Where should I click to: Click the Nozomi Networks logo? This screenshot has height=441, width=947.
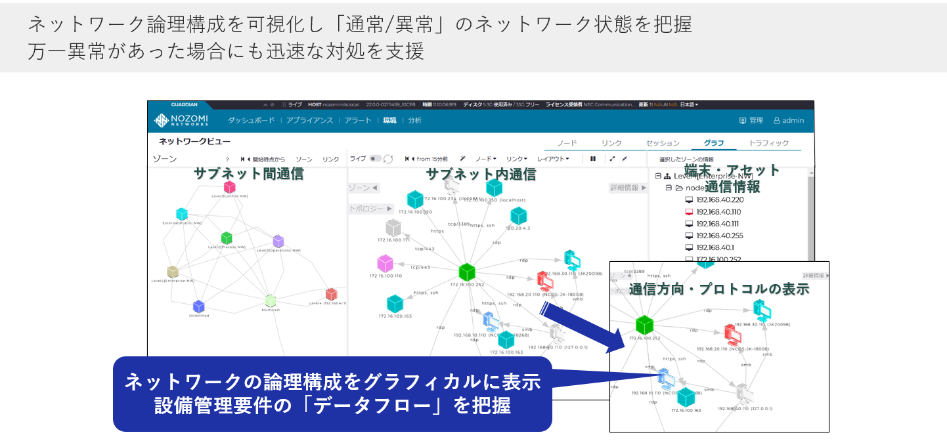click(x=181, y=121)
